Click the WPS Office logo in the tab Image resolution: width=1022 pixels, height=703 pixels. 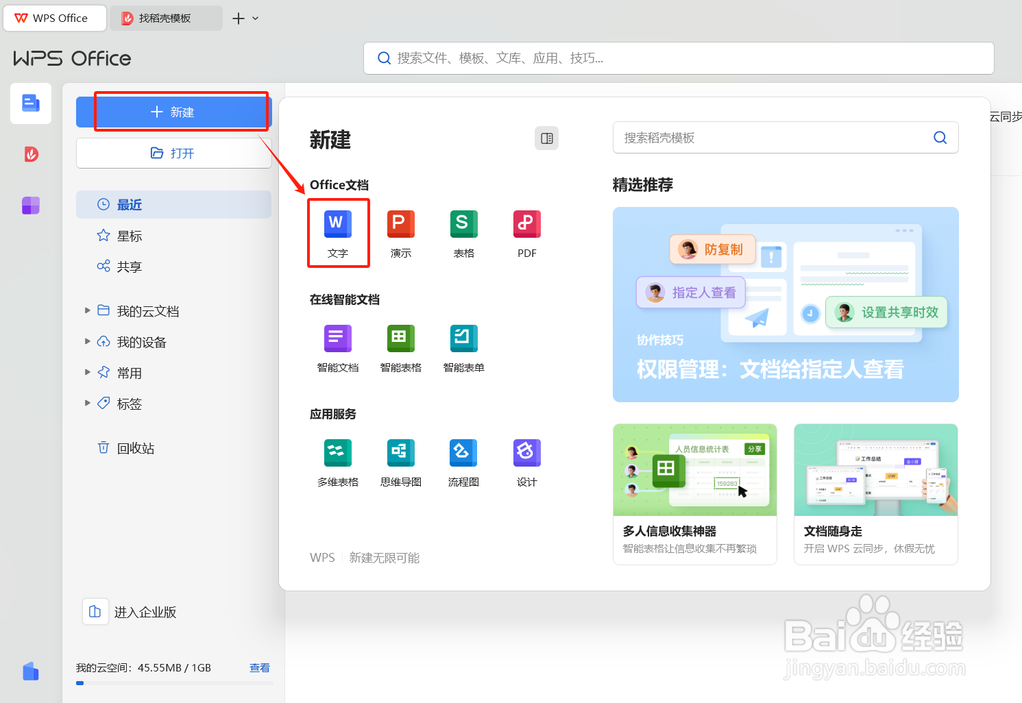(x=21, y=18)
